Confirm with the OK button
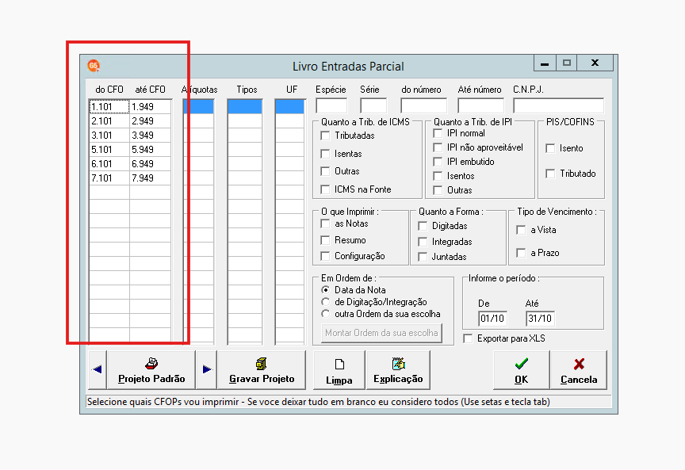The width and height of the screenshot is (685, 470). click(521, 369)
